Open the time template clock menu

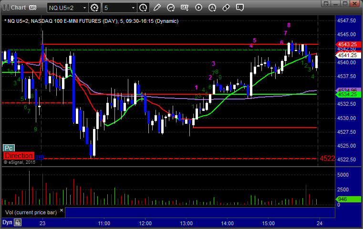coord(143,8)
